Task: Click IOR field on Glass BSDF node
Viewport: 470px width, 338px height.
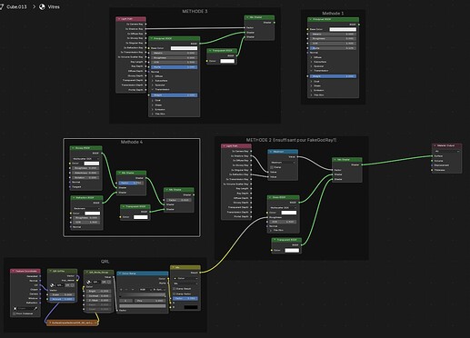Action: (283, 222)
